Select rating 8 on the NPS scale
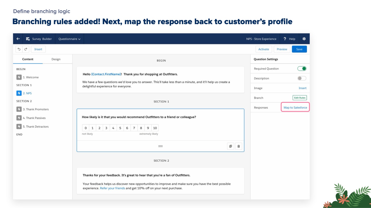Viewport: 371px width, 208px height. click(141, 128)
